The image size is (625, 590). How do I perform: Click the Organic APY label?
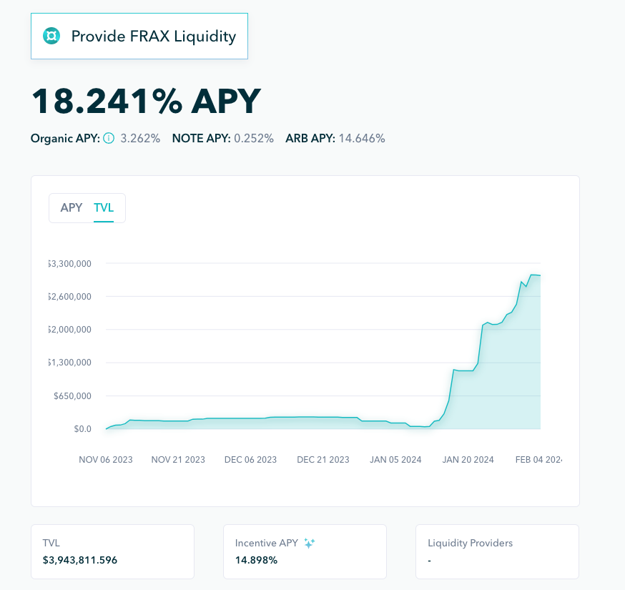point(65,138)
